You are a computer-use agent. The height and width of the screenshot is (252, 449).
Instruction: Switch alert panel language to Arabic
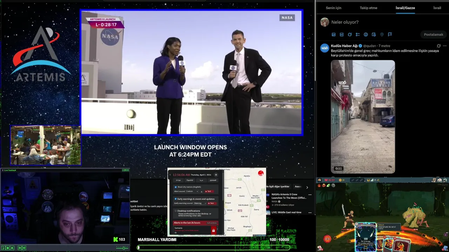pos(201,180)
